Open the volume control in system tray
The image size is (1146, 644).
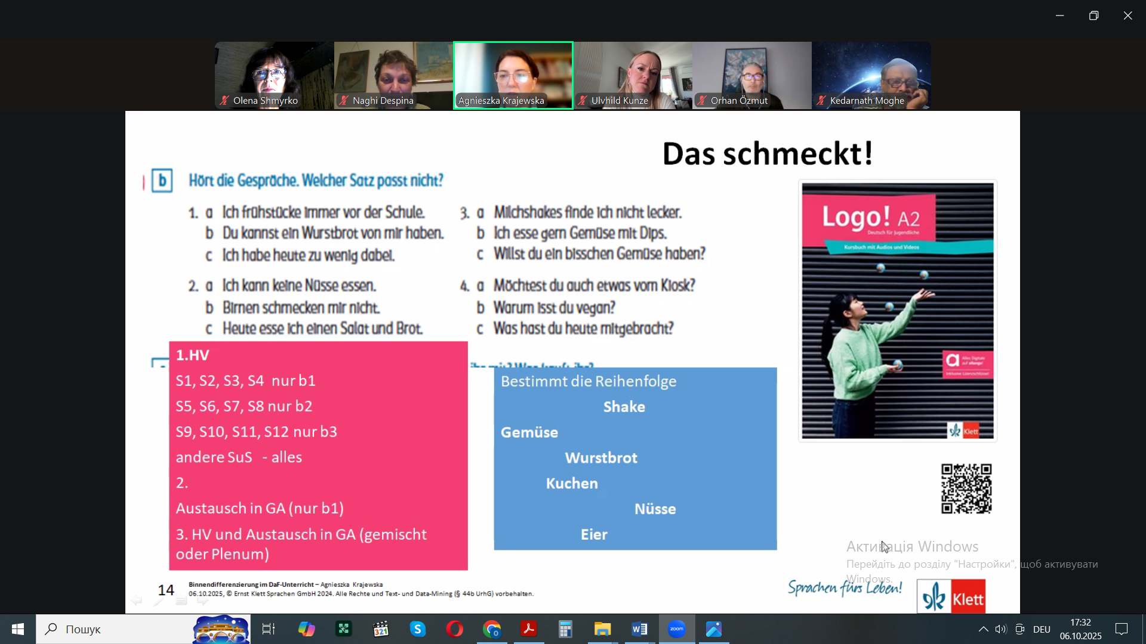[1001, 629]
